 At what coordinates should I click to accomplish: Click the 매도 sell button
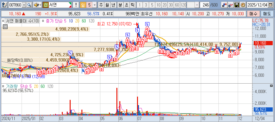[267, 14]
